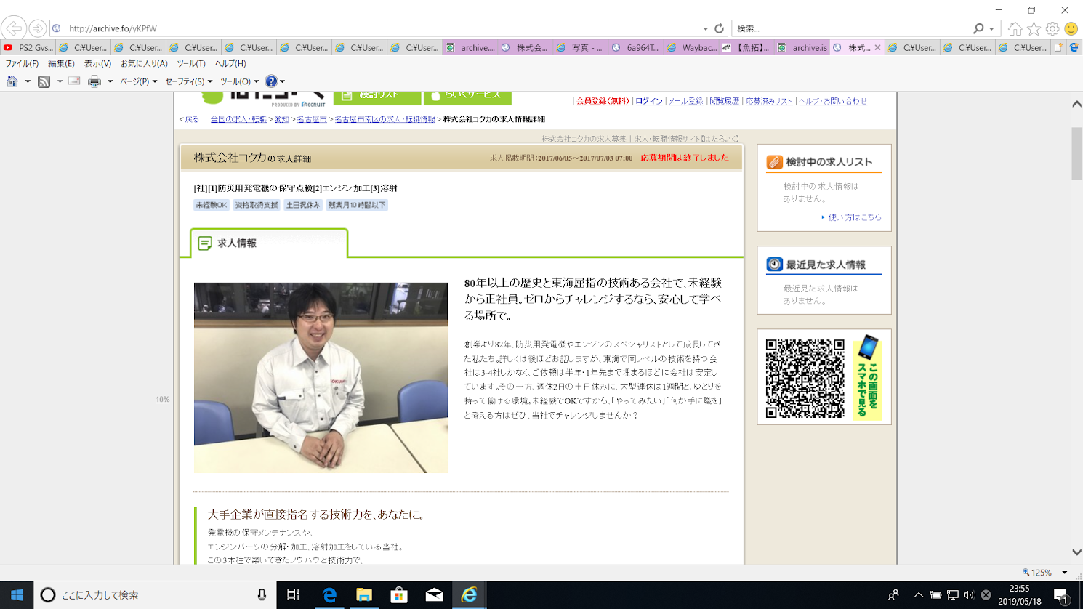Open the zoom level dropdown arrow
The width and height of the screenshot is (1083, 609).
1064,573
